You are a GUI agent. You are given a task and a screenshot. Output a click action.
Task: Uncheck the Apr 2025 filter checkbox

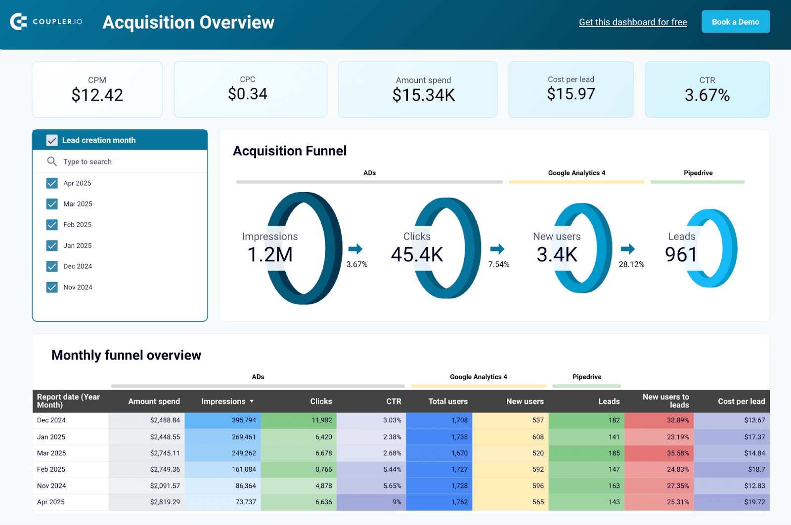(x=52, y=183)
